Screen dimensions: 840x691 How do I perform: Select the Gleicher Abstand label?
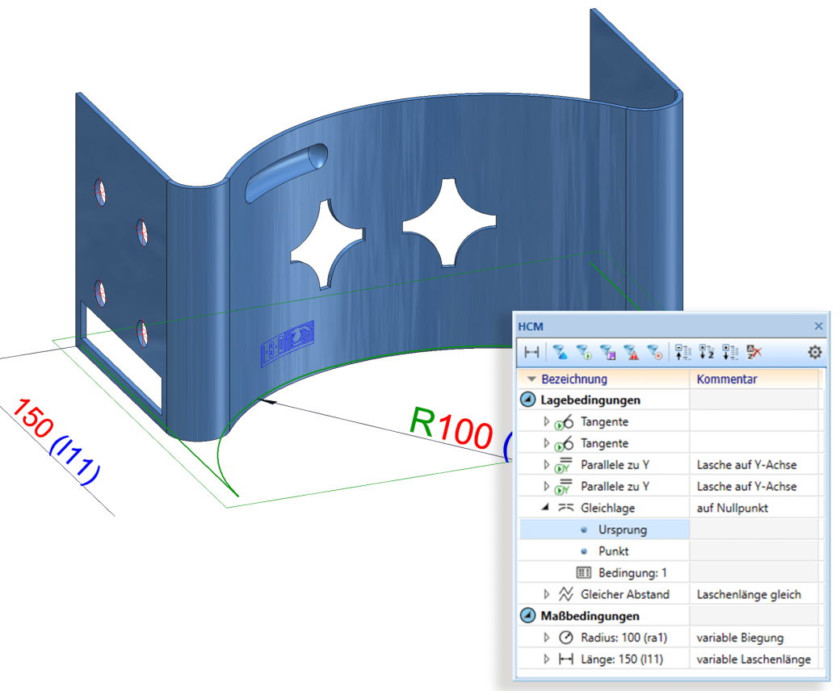(625, 594)
